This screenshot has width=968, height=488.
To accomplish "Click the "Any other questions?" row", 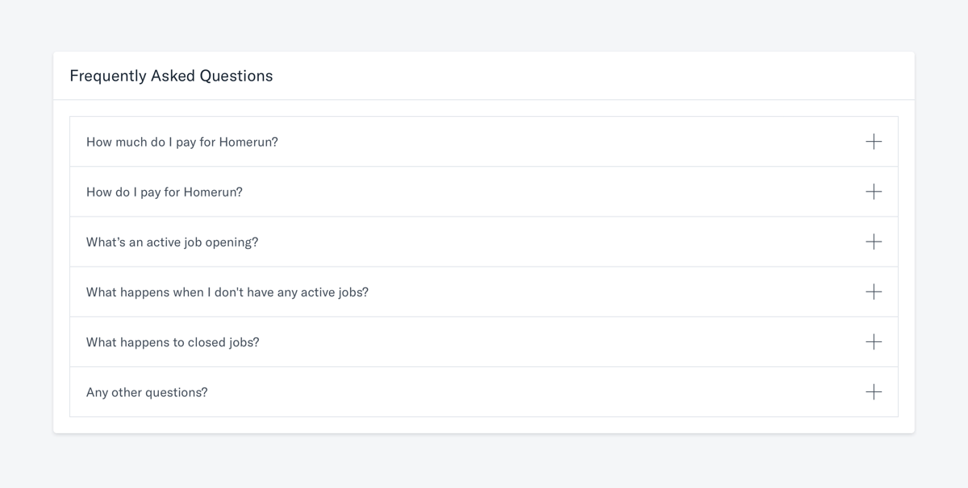I will click(x=484, y=392).
